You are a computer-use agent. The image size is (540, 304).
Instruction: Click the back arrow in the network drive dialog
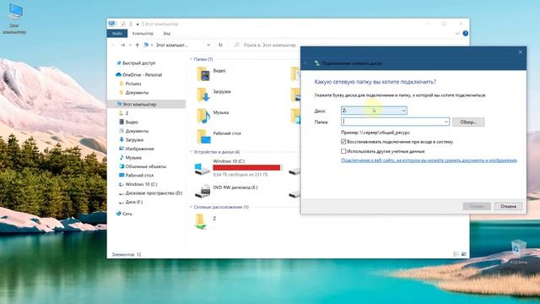[x=305, y=63]
